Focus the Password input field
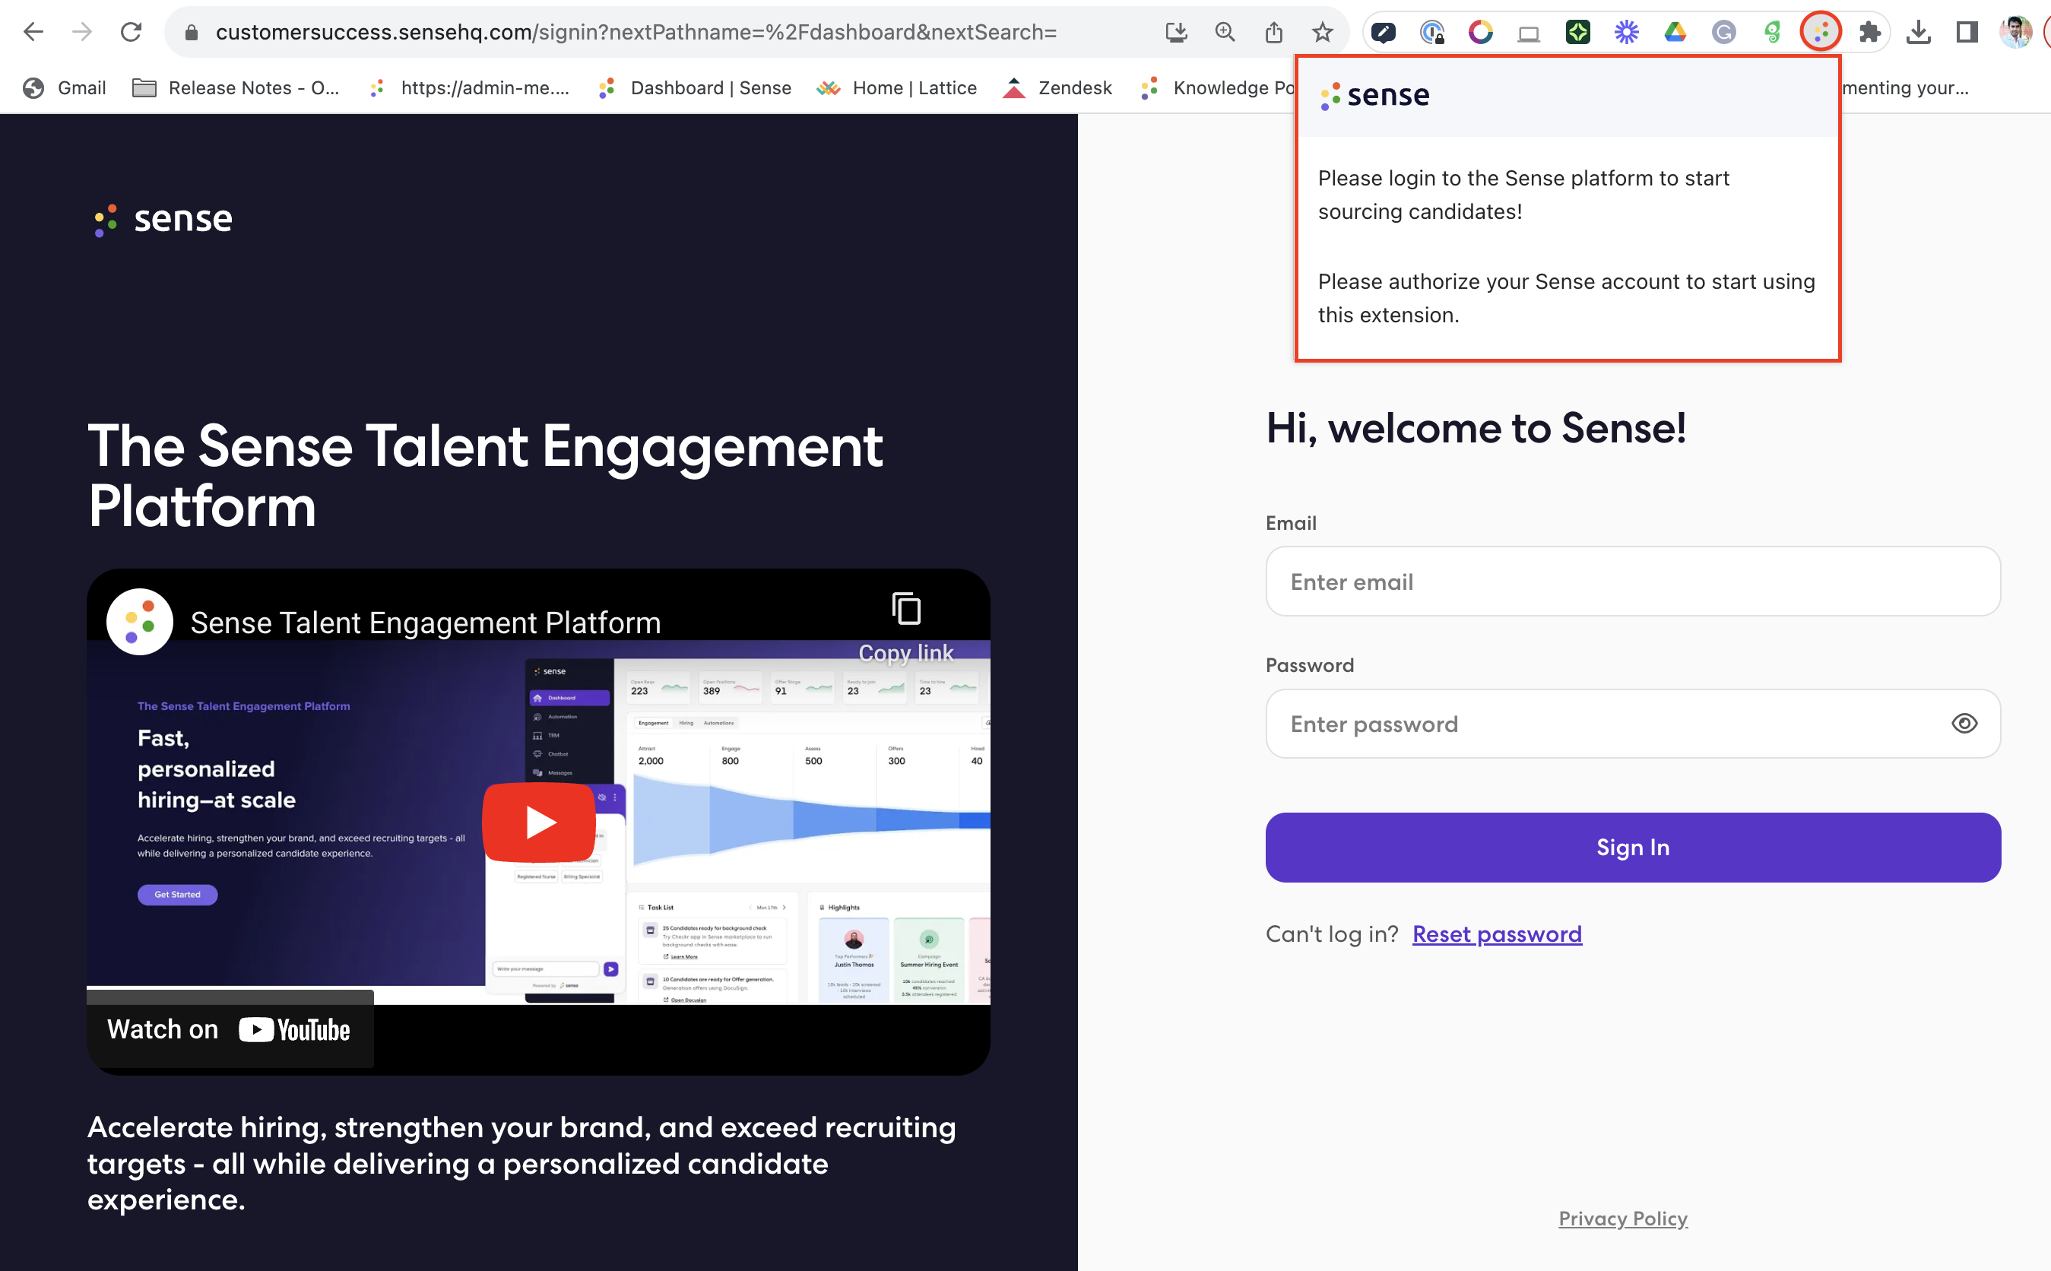 (x=1632, y=724)
